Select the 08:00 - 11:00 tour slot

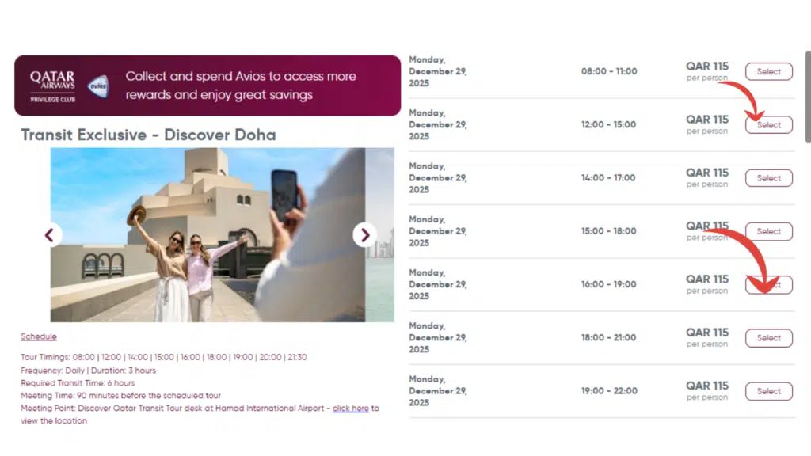tap(768, 70)
